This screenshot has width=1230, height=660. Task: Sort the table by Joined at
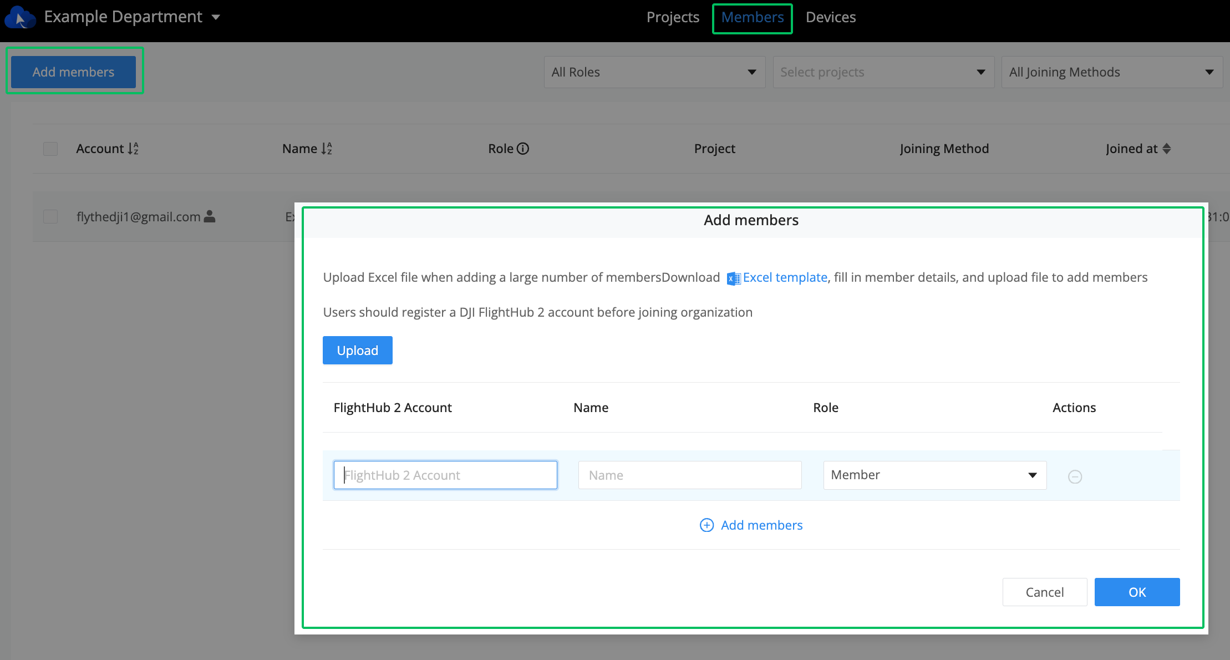pyautogui.click(x=1167, y=149)
